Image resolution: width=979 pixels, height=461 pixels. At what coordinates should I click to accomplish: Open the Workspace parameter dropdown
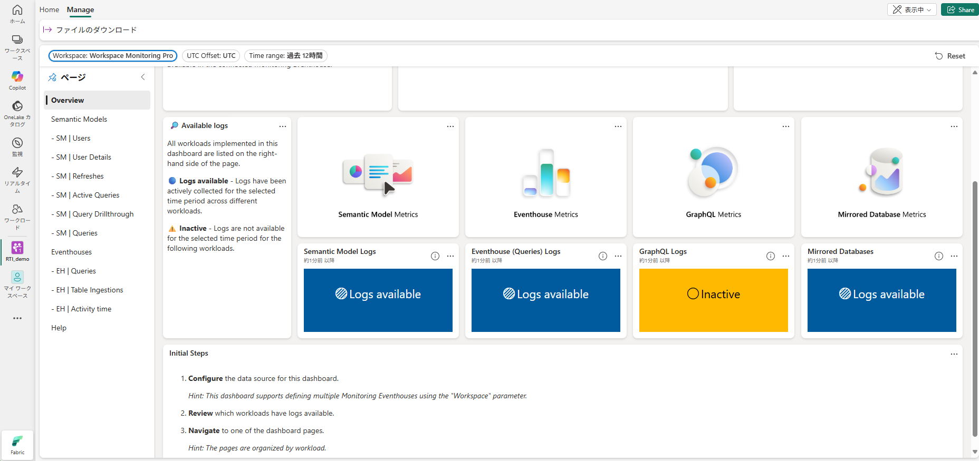click(113, 56)
